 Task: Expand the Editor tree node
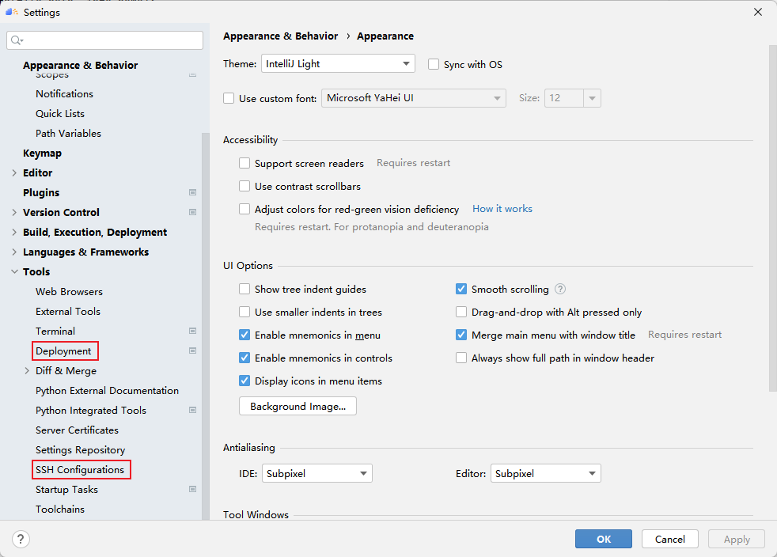14,172
